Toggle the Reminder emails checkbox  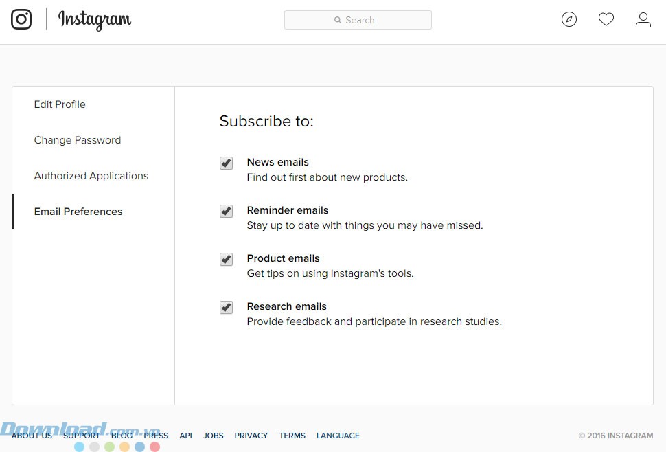[x=226, y=211]
